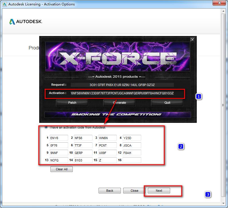
Task: Click activation field 7 containing PCNT
Action: 107,145
